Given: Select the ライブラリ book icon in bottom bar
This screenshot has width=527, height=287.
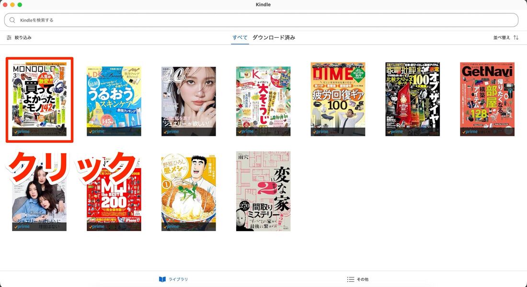Looking at the screenshot, I should point(163,279).
